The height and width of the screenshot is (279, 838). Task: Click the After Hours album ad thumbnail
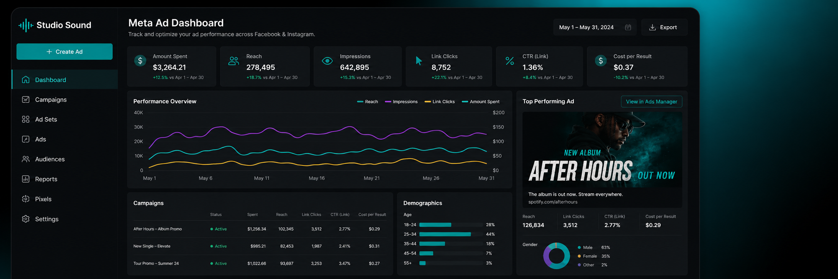click(602, 150)
